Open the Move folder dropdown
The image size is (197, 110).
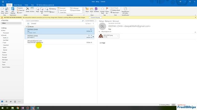click(87, 11)
